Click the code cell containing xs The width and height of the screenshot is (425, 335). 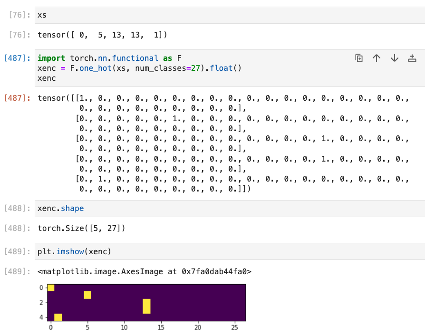coord(230,15)
